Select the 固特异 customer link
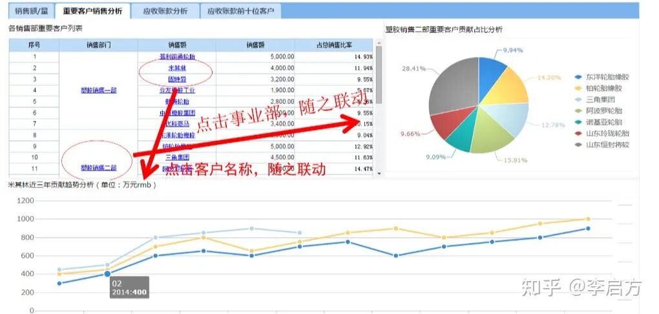This screenshot has width=659, height=314. pos(178,79)
